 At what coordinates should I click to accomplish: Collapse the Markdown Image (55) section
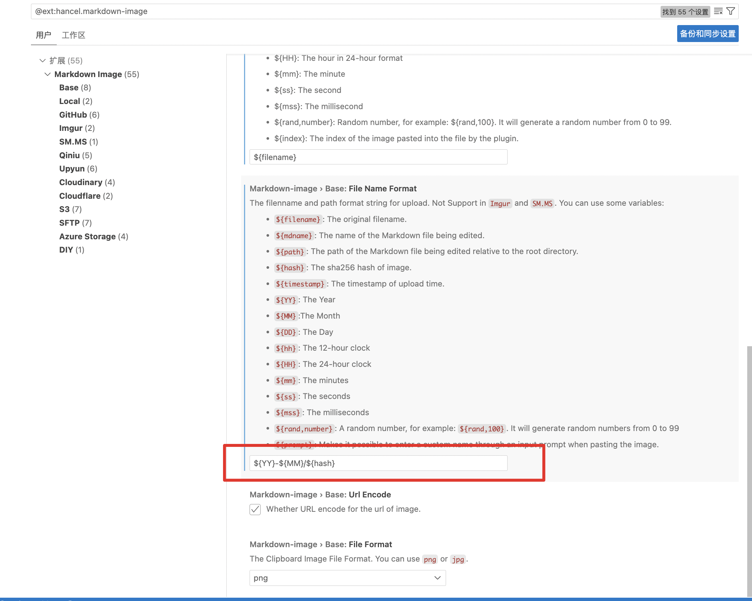[48, 74]
